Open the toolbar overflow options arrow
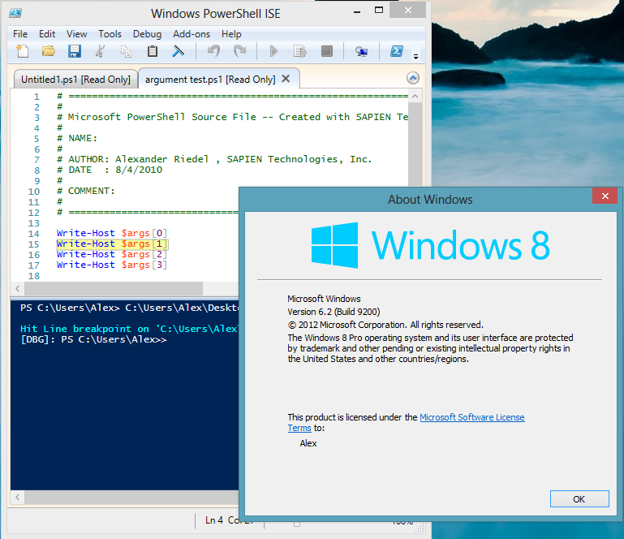 pyautogui.click(x=416, y=57)
